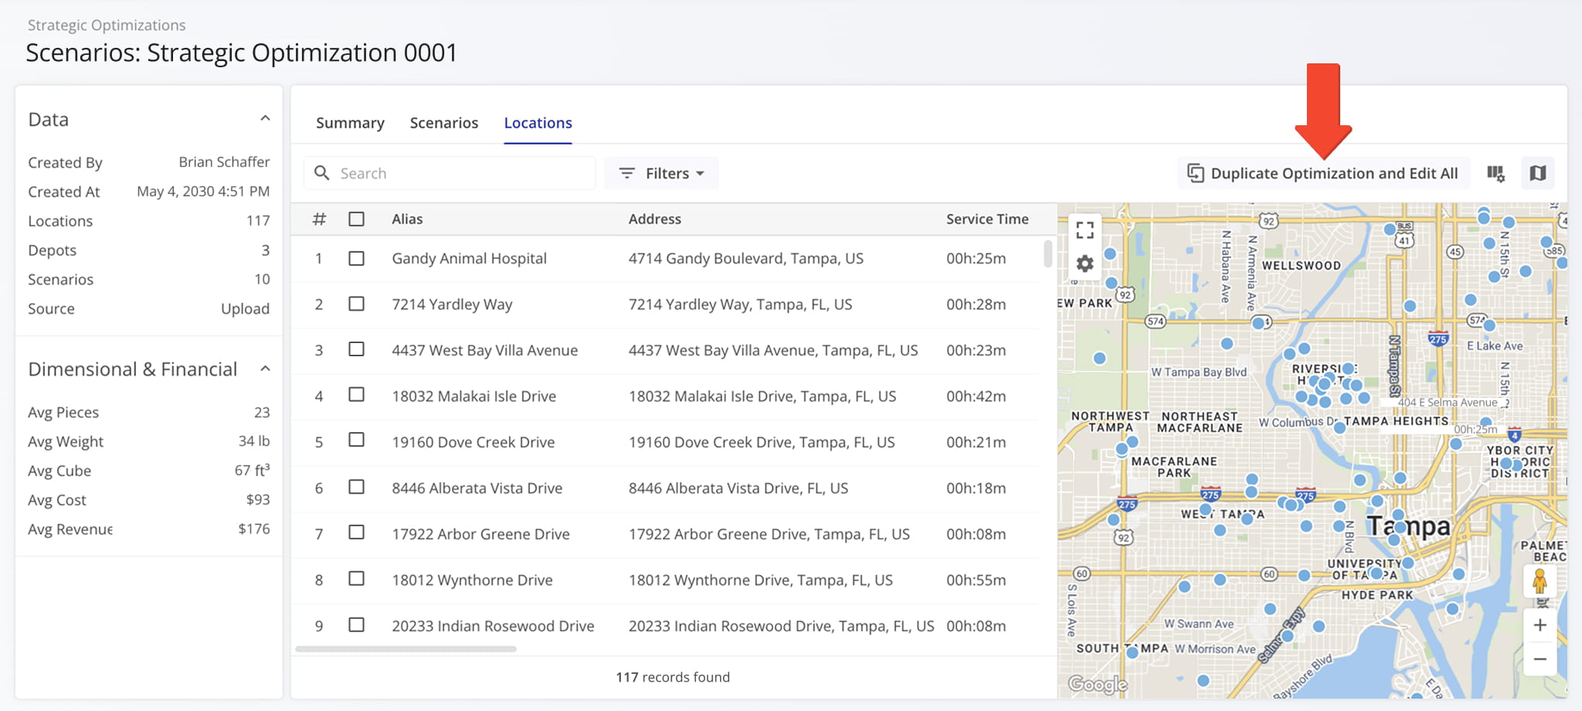Zoom in on the map
Screen dimensions: 1582x711
(x=1540, y=625)
